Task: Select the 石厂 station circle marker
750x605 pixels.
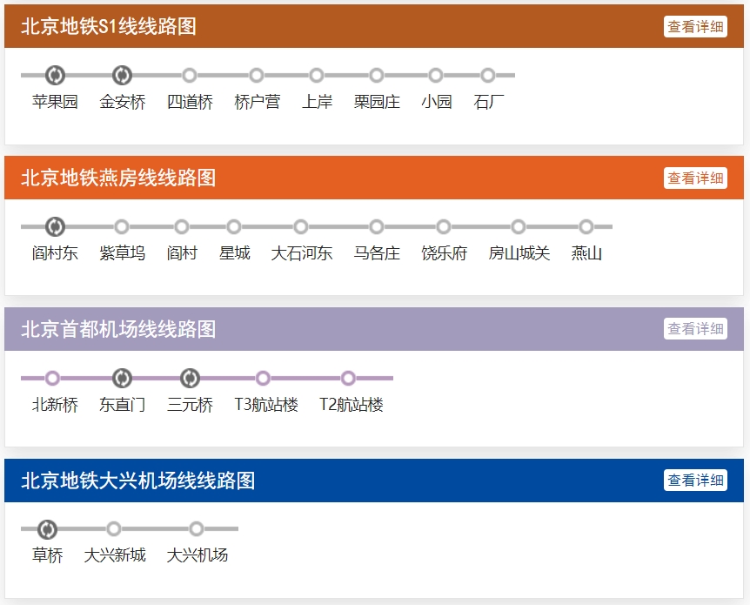Action: (x=488, y=76)
